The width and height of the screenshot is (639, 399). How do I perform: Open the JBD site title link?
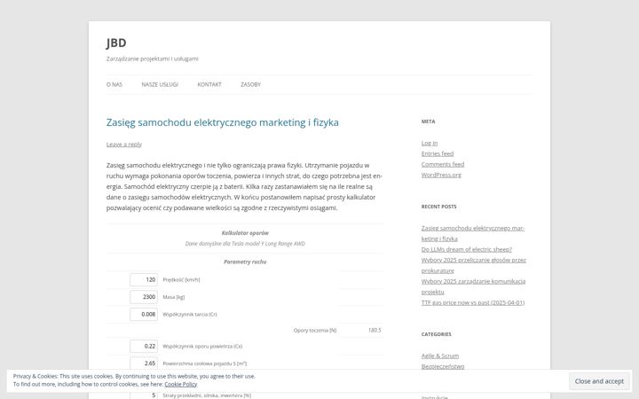click(116, 43)
